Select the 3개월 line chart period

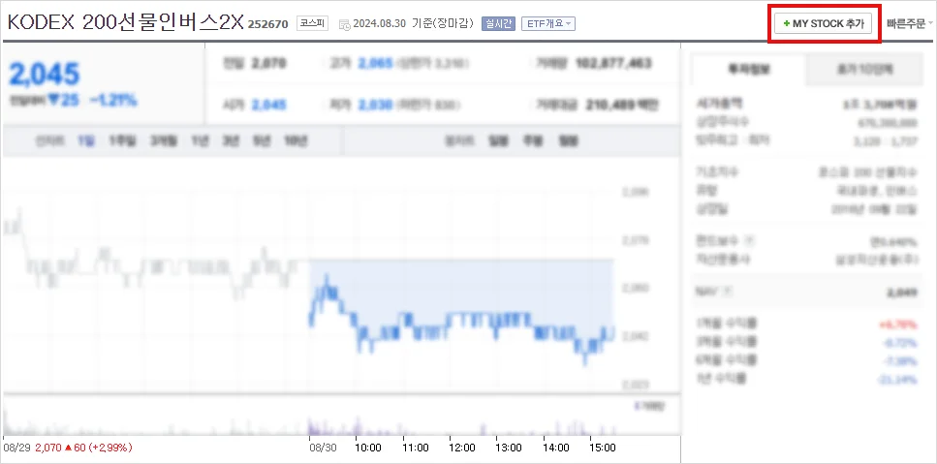pyautogui.click(x=164, y=141)
